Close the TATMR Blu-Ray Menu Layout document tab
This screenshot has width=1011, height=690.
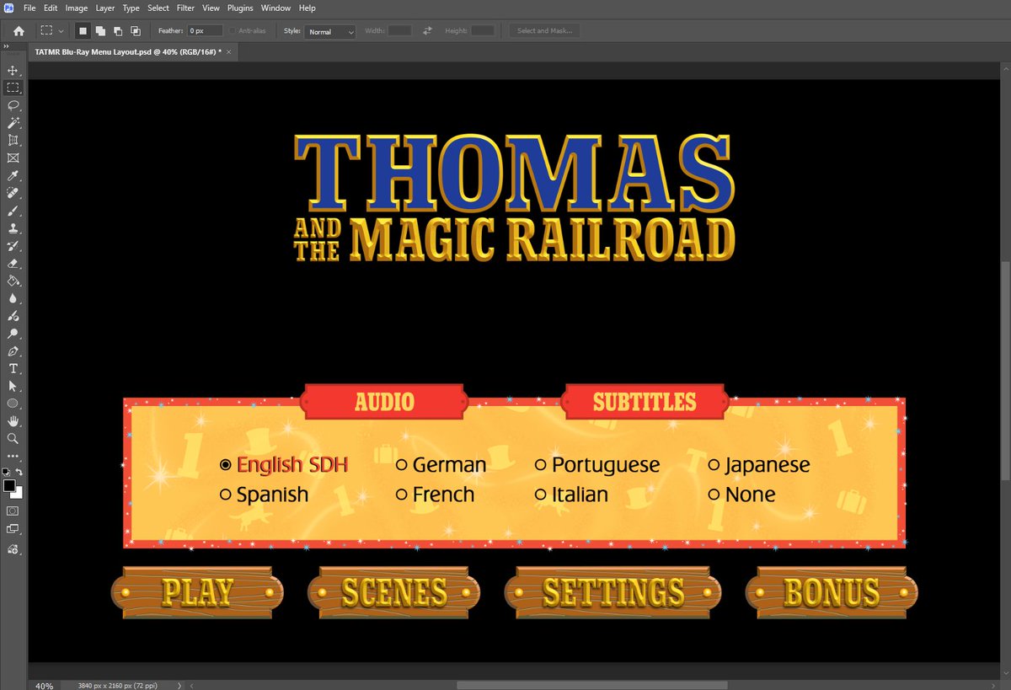click(x=228, y=52)
